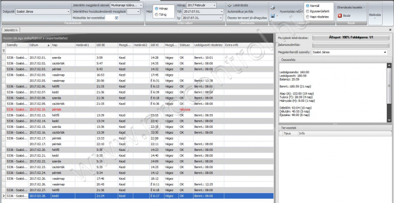This screenshot has width=394, height=203.
Task: Switch to the Jelenléti ív tab
Action: pos(11,30)
